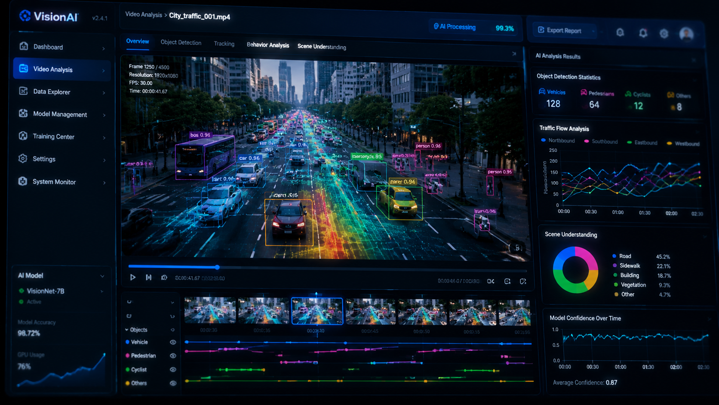719x405 pixels.
Task: Switch to the Behavior Analysis tab
Action: pos(268,45)
